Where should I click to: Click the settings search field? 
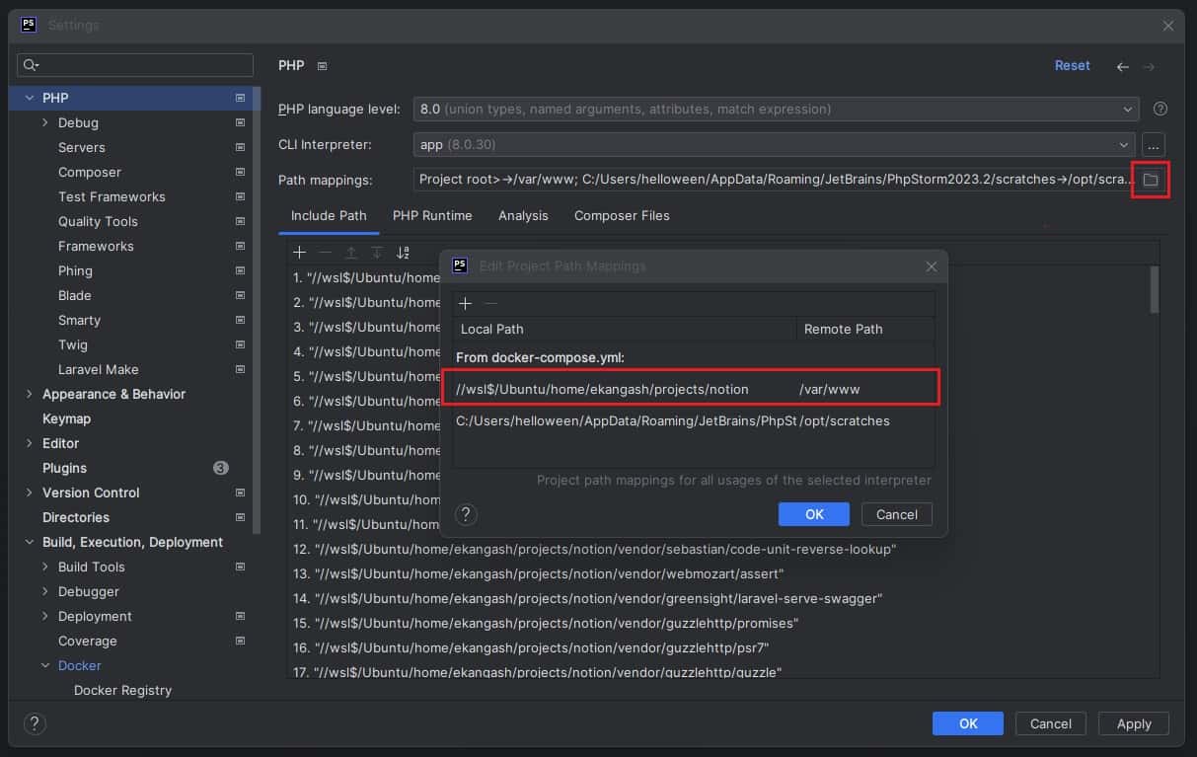(136, 65)
